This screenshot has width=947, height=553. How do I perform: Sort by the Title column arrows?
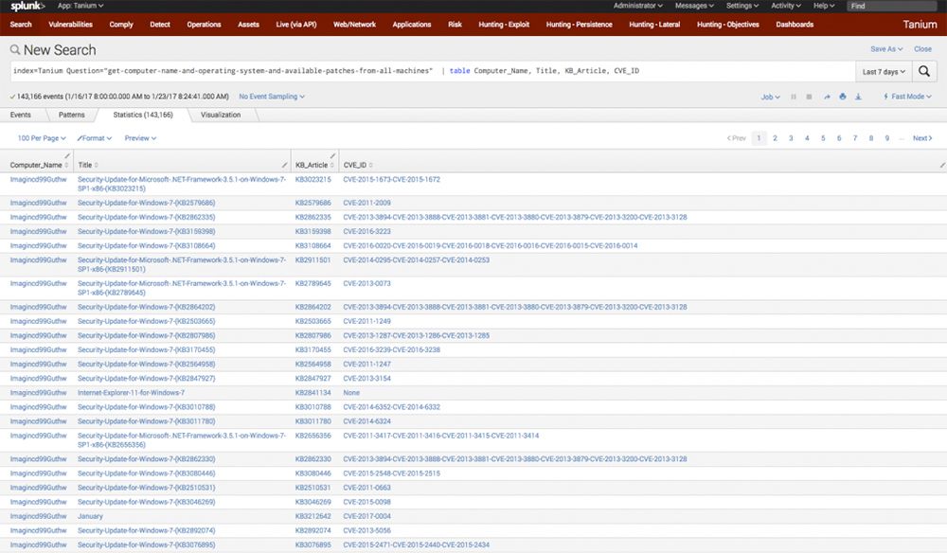tap(97, 165)
